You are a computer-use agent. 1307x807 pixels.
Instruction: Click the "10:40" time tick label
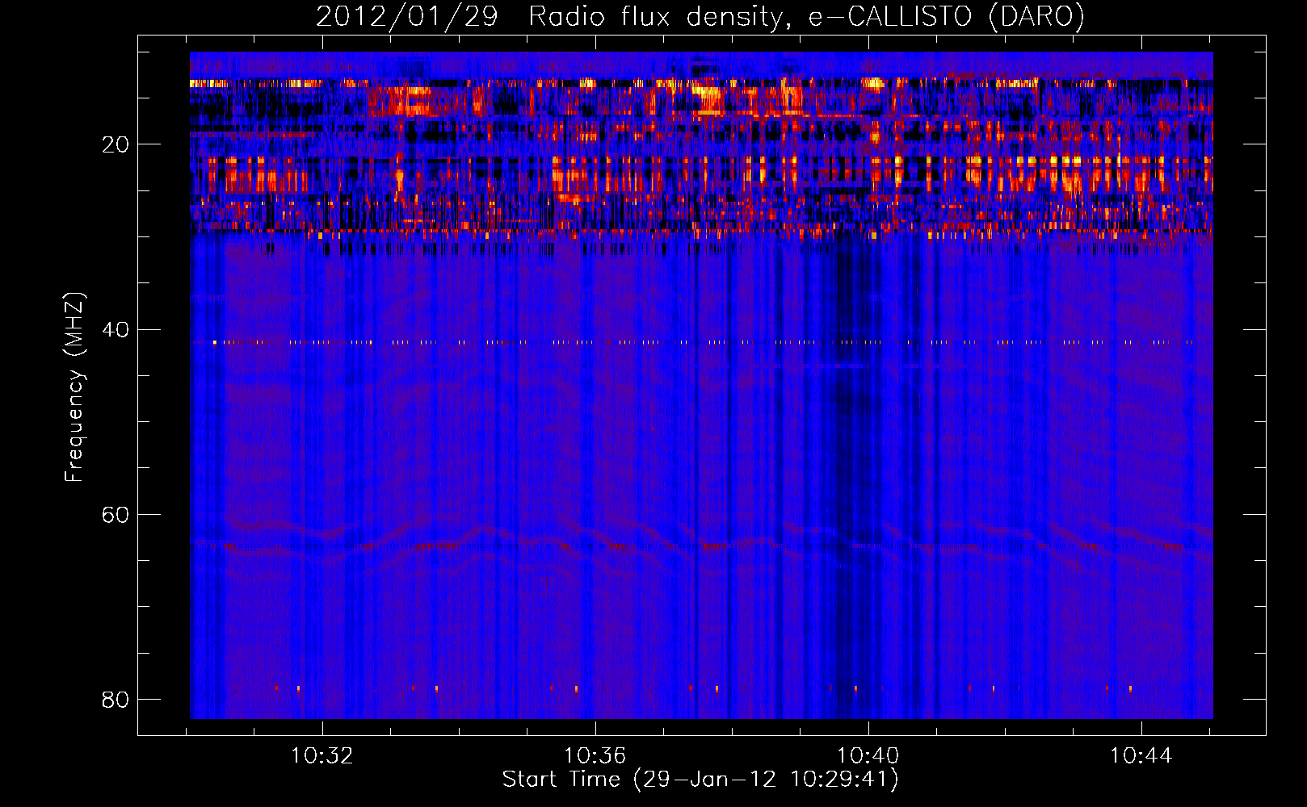868,756
